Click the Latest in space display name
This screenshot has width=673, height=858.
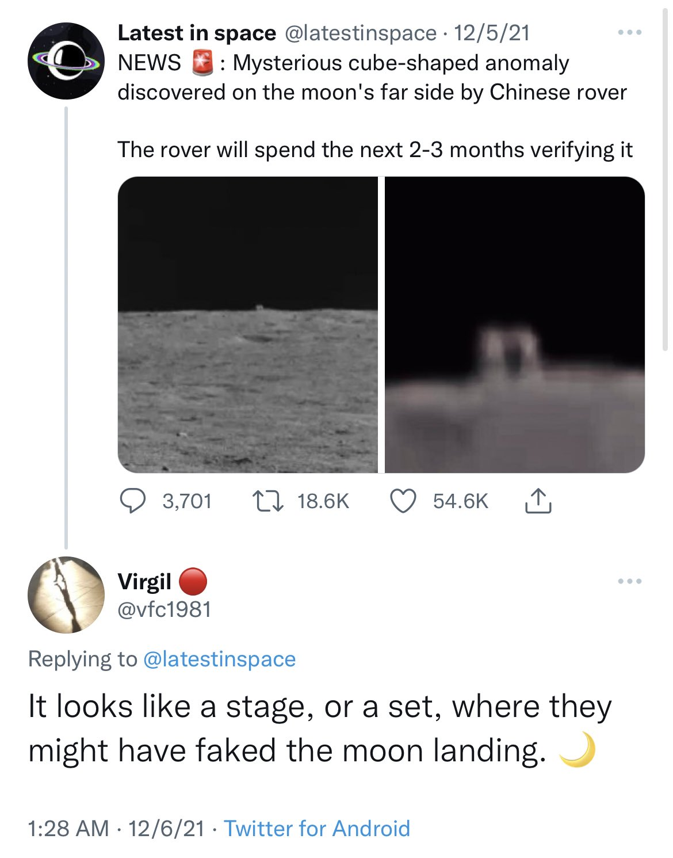(x=197, y=33)
